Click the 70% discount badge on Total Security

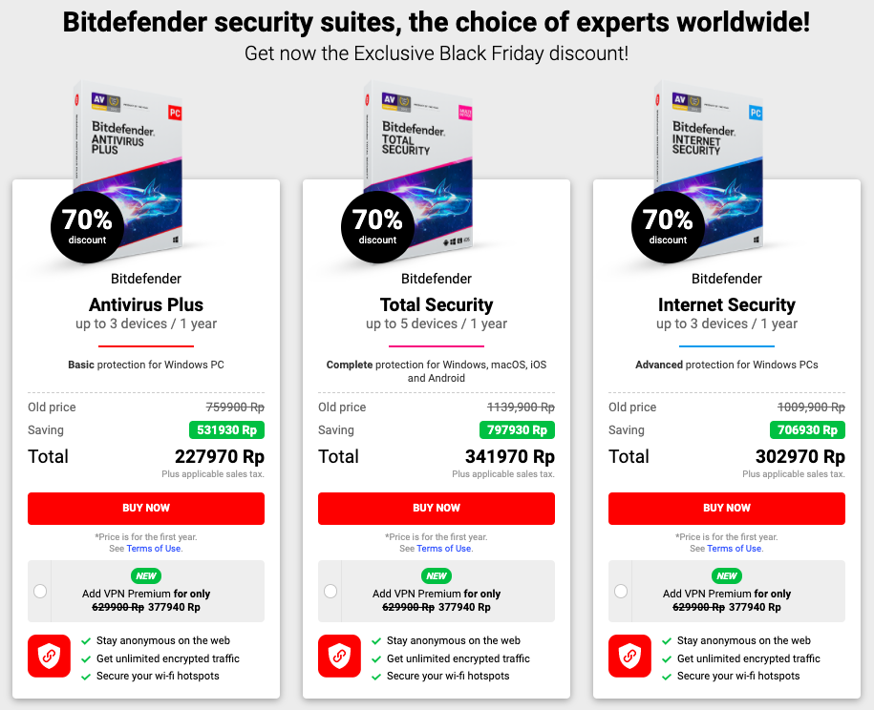pos(377,226)
